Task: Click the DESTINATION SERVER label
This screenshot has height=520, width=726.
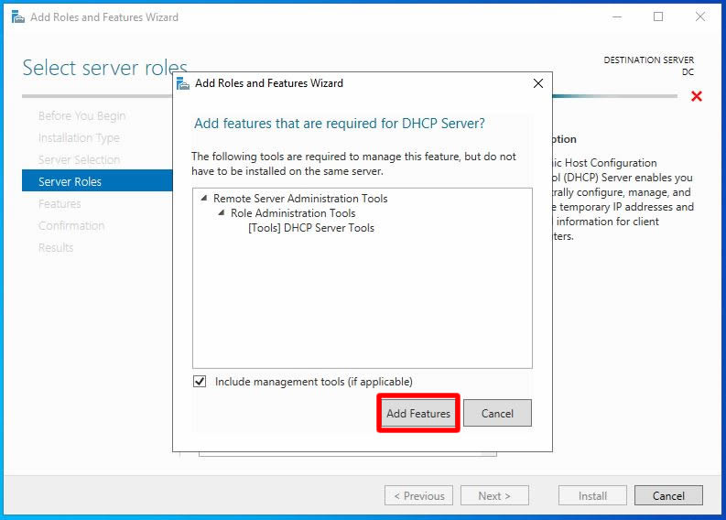Action: 649,60
